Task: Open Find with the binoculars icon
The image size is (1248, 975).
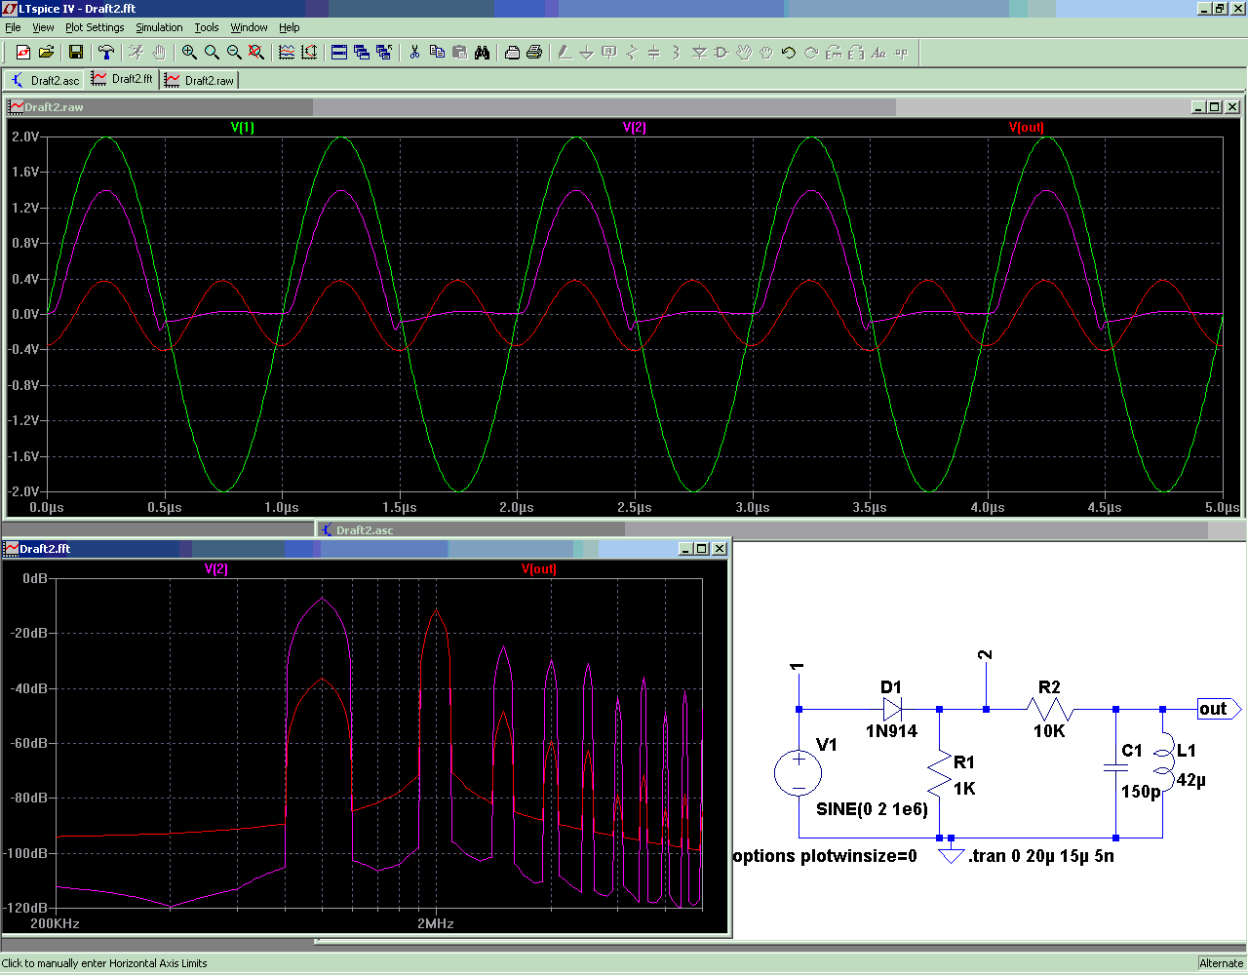Action: point(482,53)
